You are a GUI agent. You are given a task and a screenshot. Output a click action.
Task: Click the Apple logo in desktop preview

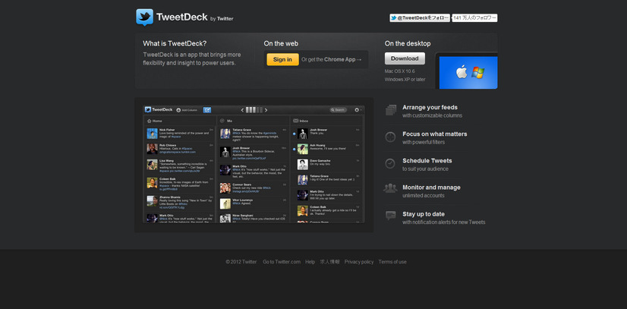(462, 72)
